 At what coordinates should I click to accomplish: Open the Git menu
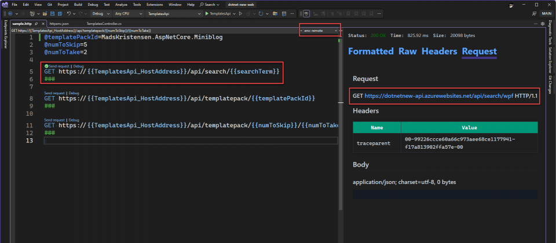pyautogui.click(x=50, y=5)
